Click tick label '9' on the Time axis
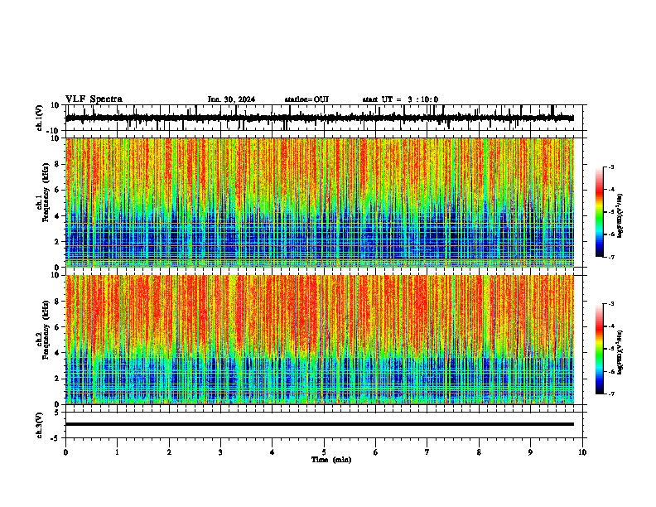656x507 pixels. click(530, 452)
